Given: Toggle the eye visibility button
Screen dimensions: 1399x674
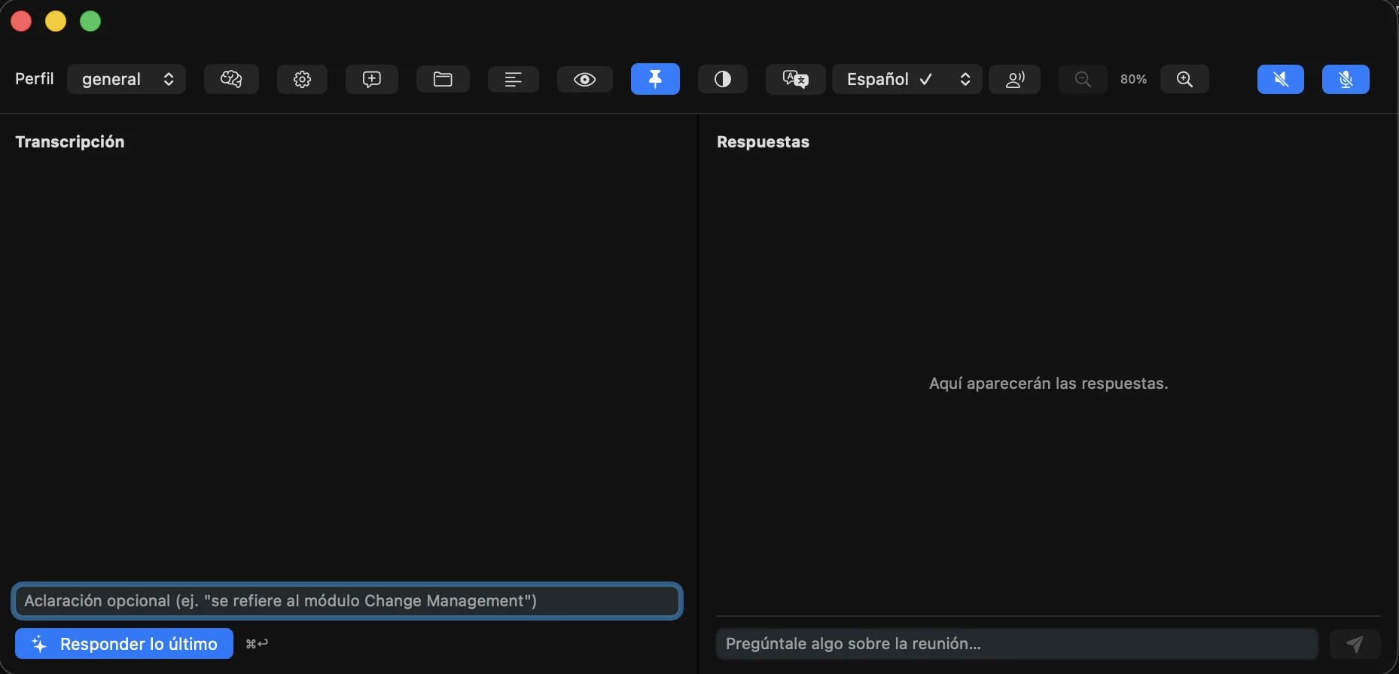Looking at the screenshot, I should click(585, 79).
